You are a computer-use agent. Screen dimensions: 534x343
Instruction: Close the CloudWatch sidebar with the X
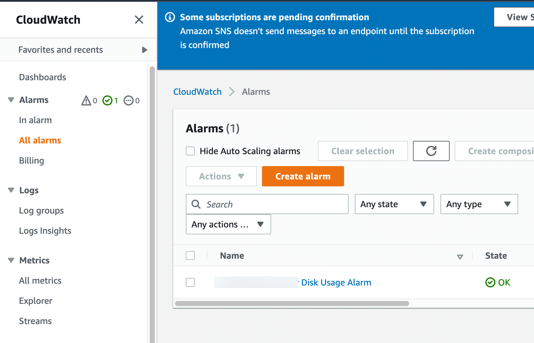pos(139,20)
